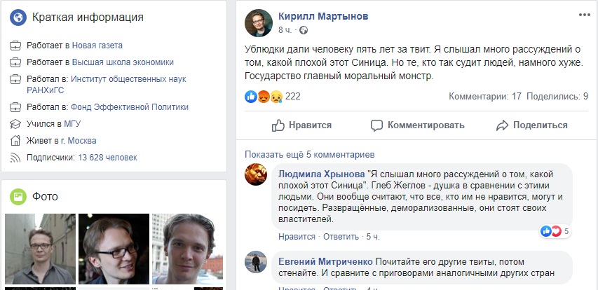Open the post options three-dot menu
598x290 pixels.
pos(584,15)
